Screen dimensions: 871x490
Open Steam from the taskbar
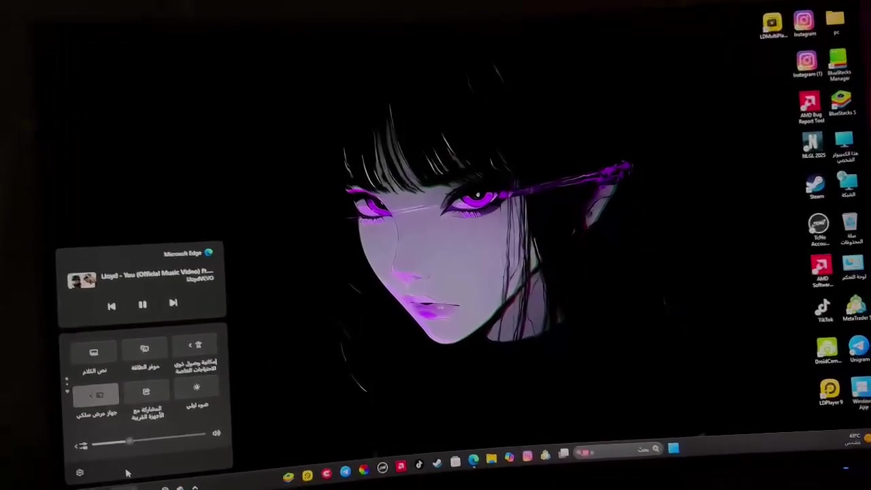point(437,463)
